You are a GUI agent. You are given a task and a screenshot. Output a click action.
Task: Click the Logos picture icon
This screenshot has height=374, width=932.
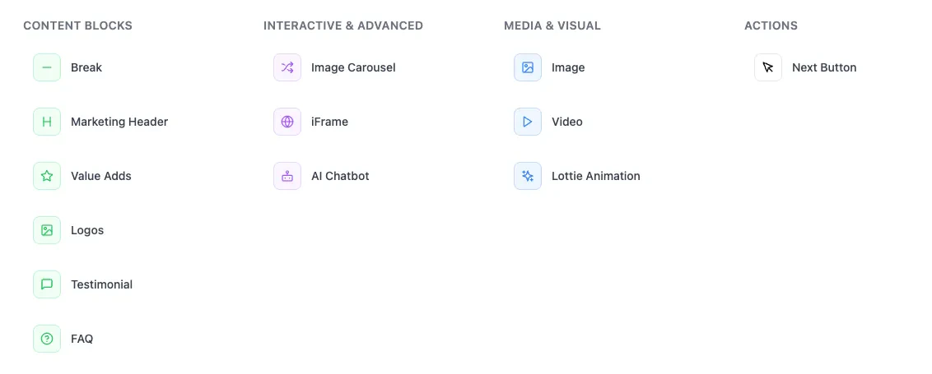coord(47,230)
